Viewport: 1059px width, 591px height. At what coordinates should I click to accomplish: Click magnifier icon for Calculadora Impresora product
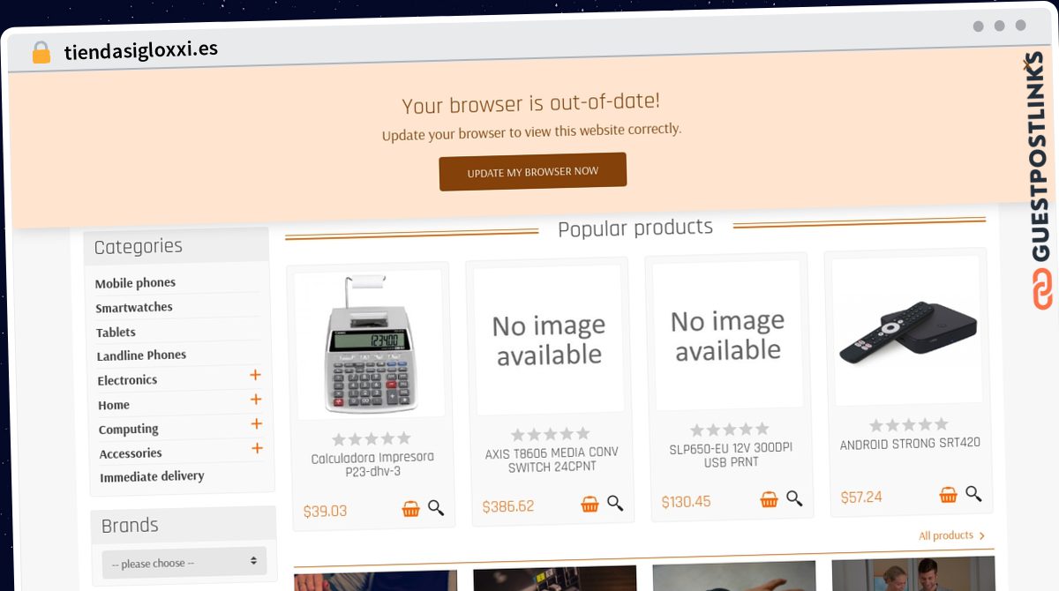(436, 508)
